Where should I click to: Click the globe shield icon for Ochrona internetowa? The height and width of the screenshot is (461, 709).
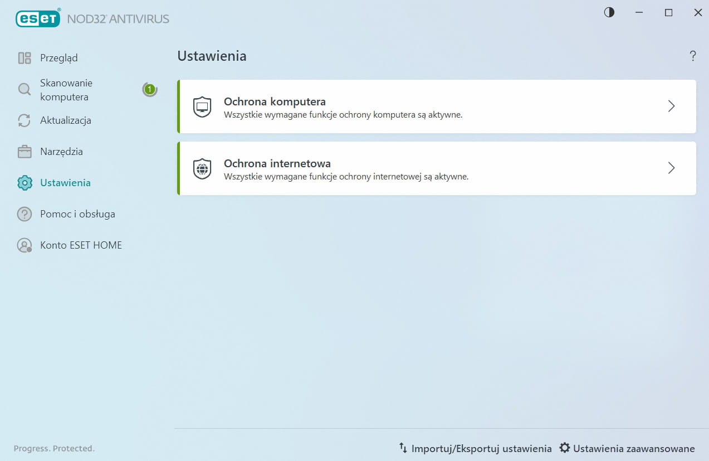coord(202,168)
